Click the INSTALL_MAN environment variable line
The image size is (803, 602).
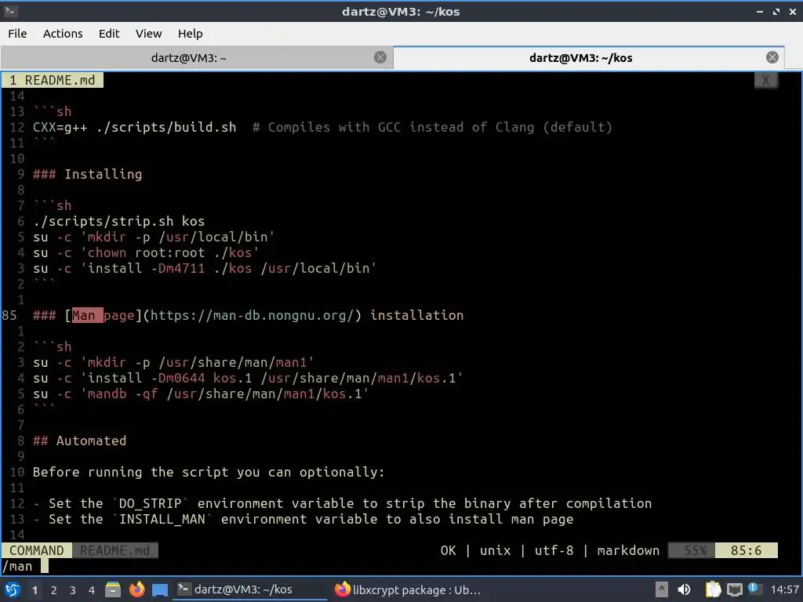(x=303, y=519)
